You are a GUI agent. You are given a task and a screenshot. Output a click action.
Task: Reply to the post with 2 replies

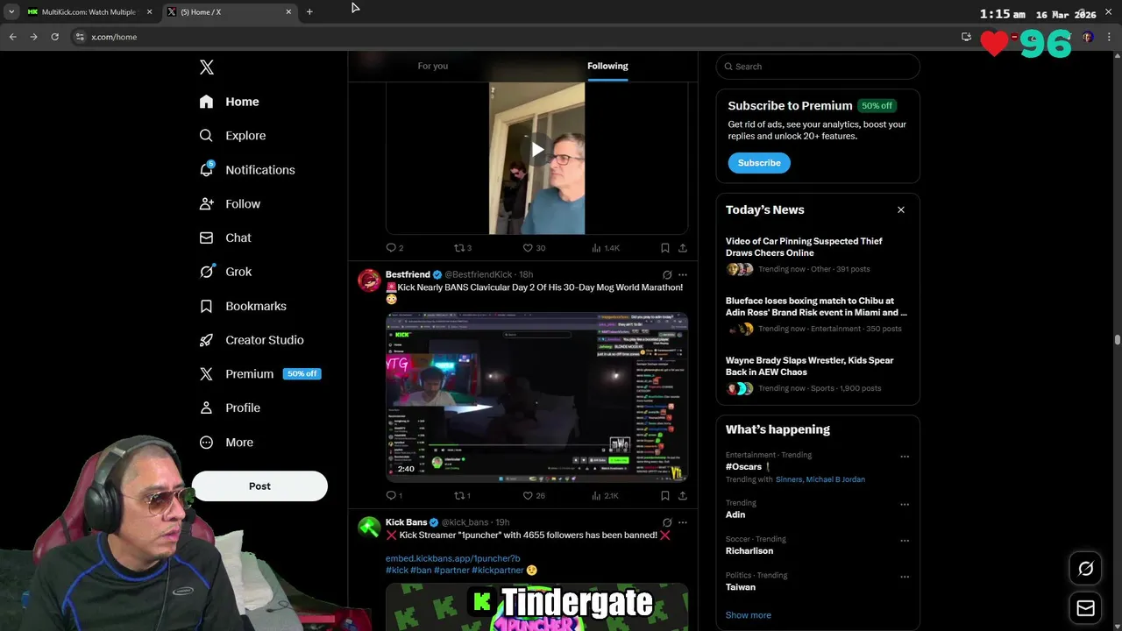394,248
